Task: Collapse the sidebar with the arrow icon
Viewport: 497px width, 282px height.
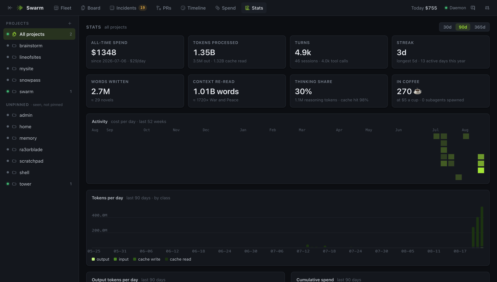Action: point(10,8)
